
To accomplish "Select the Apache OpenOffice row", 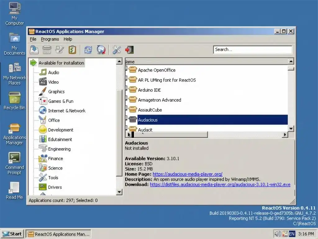I will pyautogui.click(x=207, y=70).
